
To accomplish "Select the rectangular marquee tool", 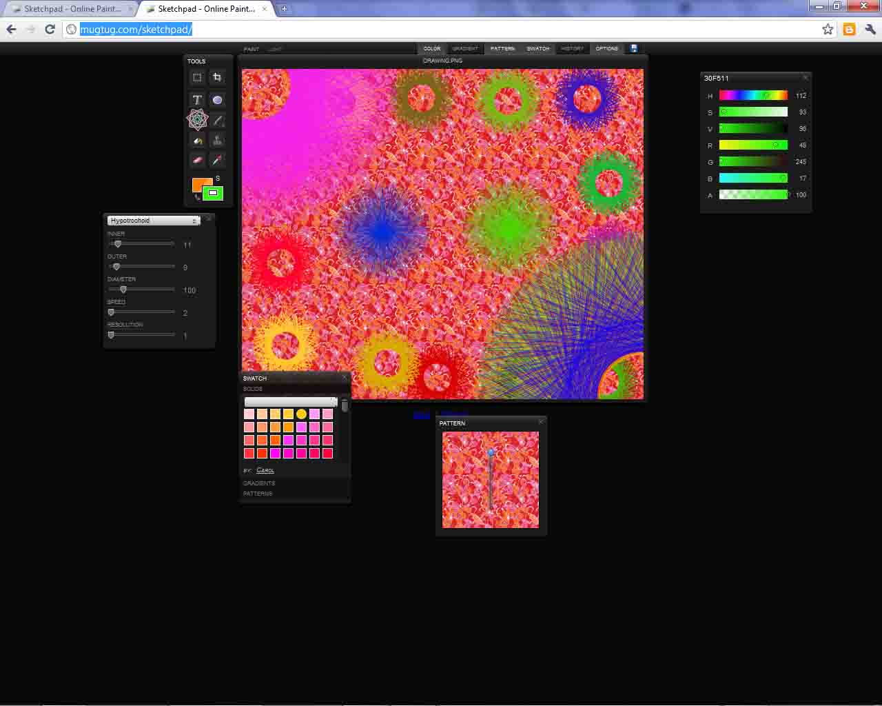I will pos(197,77).
